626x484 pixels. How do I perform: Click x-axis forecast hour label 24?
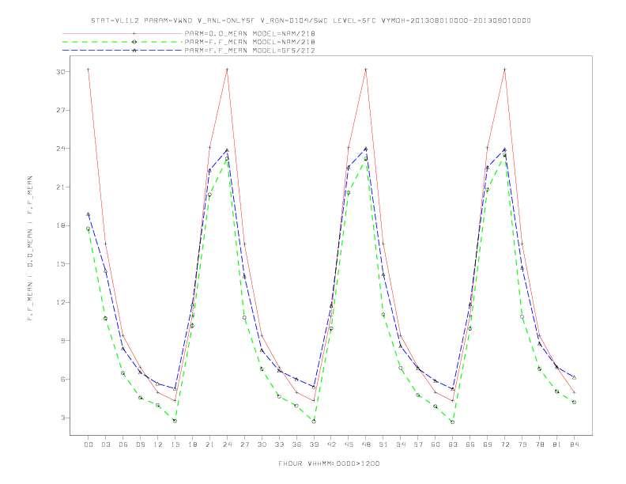pos(227,444)
